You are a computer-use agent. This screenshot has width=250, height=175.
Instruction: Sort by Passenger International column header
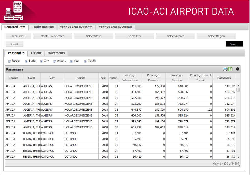[x=130, y=78]
